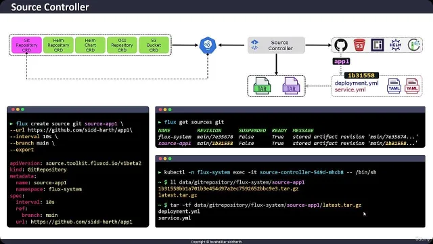This screenshot has height=244, width=433.
Task: Click the purple TAR file icon
Action: [291, 86]
